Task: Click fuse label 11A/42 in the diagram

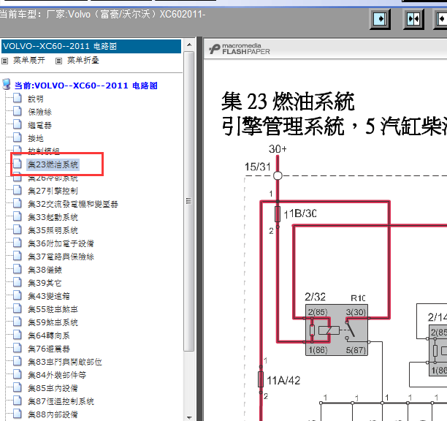Action: point(283,381)
